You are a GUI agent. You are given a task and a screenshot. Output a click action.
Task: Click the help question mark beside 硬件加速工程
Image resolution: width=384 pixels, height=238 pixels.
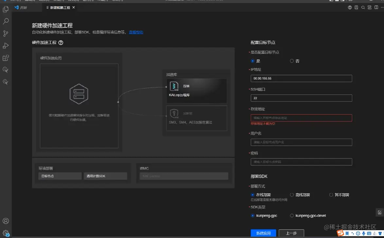click(x=61, y=43)
